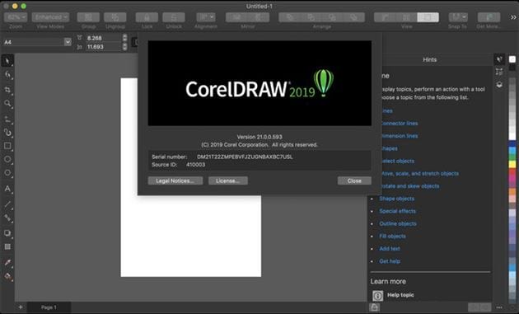Select the Rectangle tool
The height and width of the screenshot is (314, 519).
(7, 146)
